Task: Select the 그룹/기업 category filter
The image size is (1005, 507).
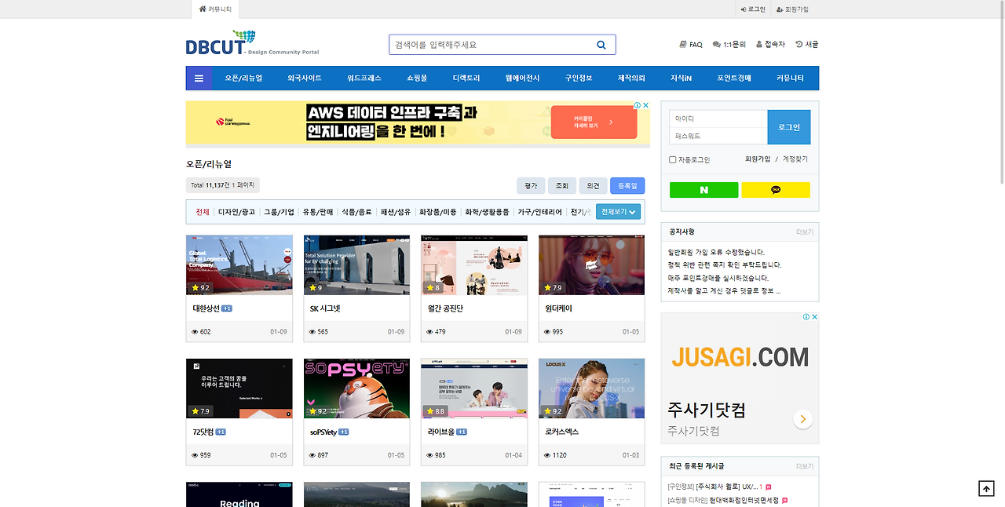Action: click(279, 212)
